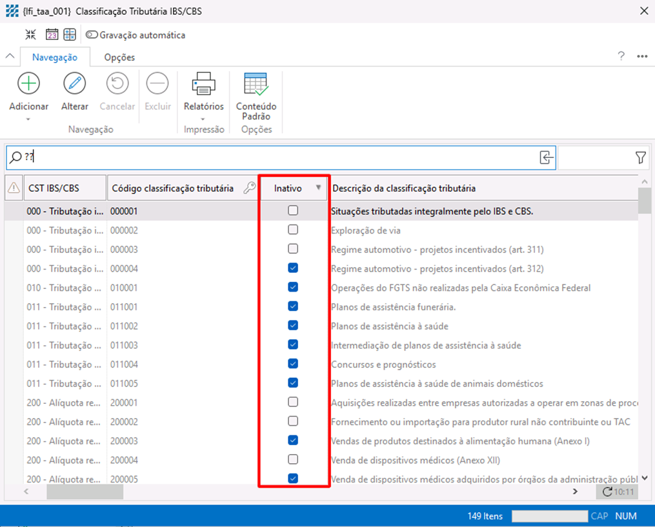
Task: Expand the dropdown arrow below Adicionar
Action: coord(28,119)
